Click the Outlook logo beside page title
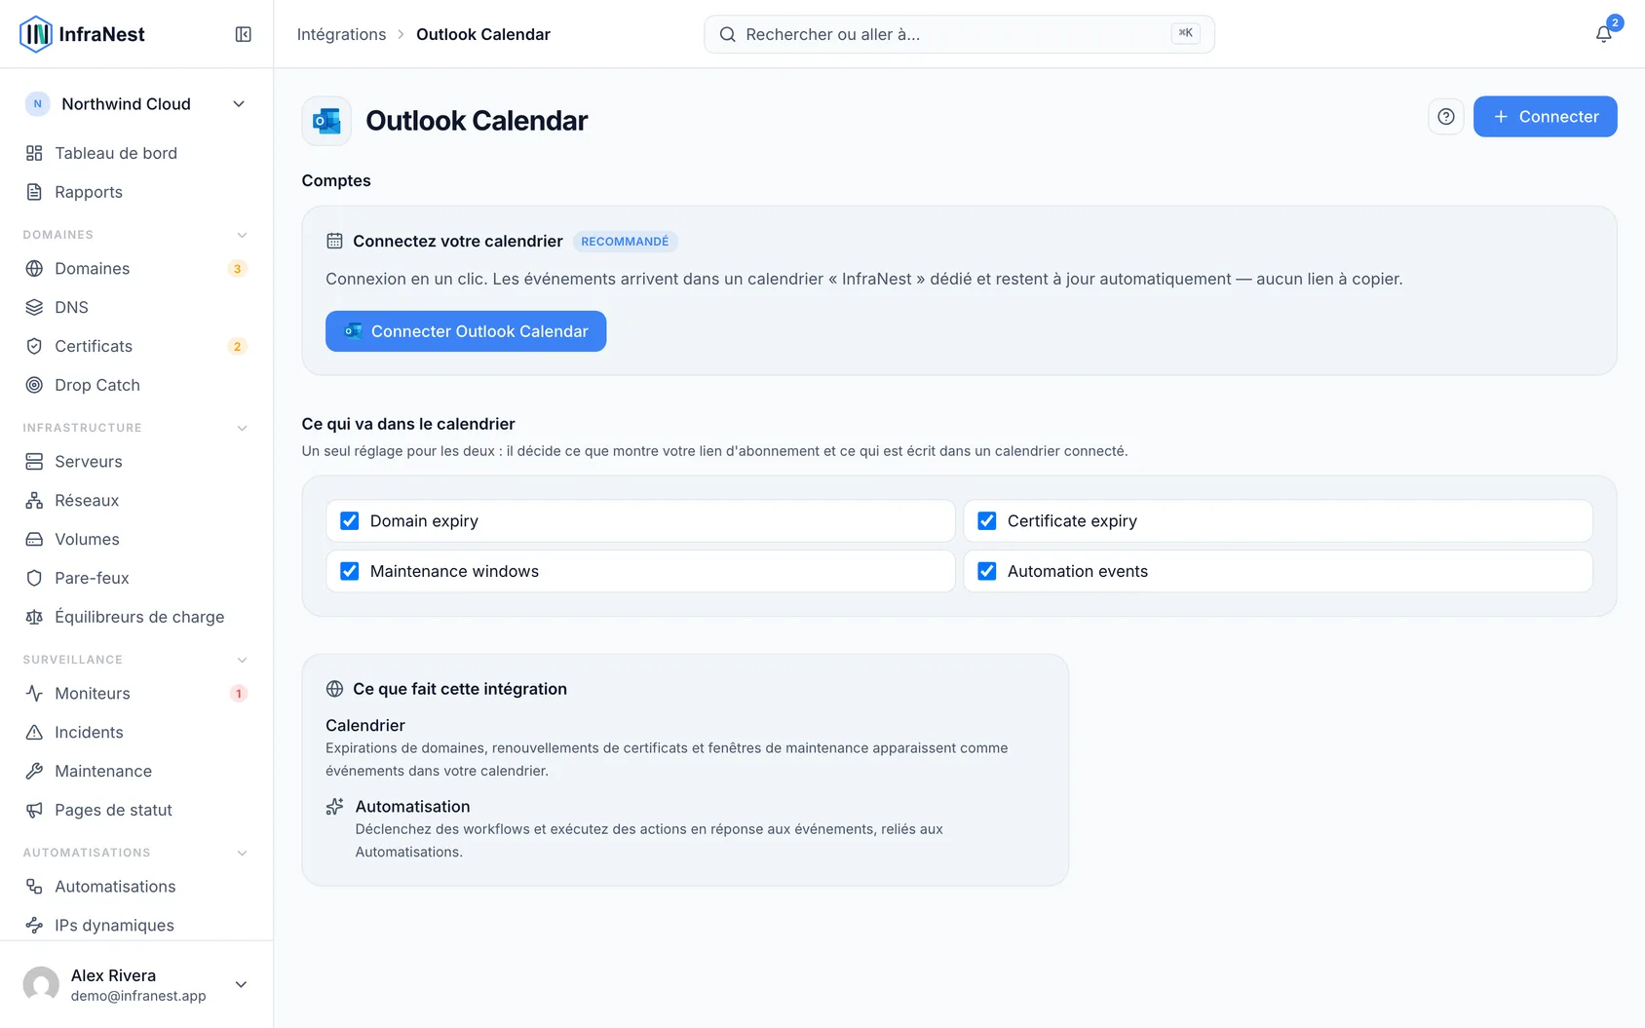This screenshot has height=1028, width=1645. tap(326, 121)
